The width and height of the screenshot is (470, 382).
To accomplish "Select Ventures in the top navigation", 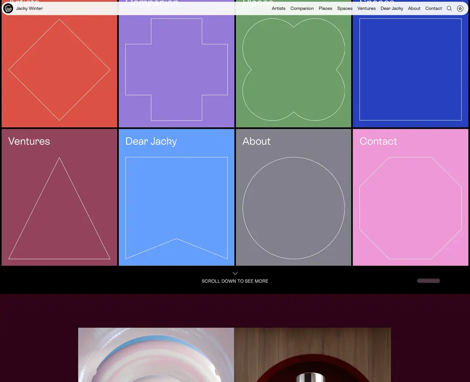I will pyautogui.click(x=366, y=8).
